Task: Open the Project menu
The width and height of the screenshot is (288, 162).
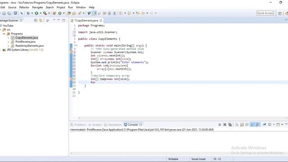Action: 61,7
